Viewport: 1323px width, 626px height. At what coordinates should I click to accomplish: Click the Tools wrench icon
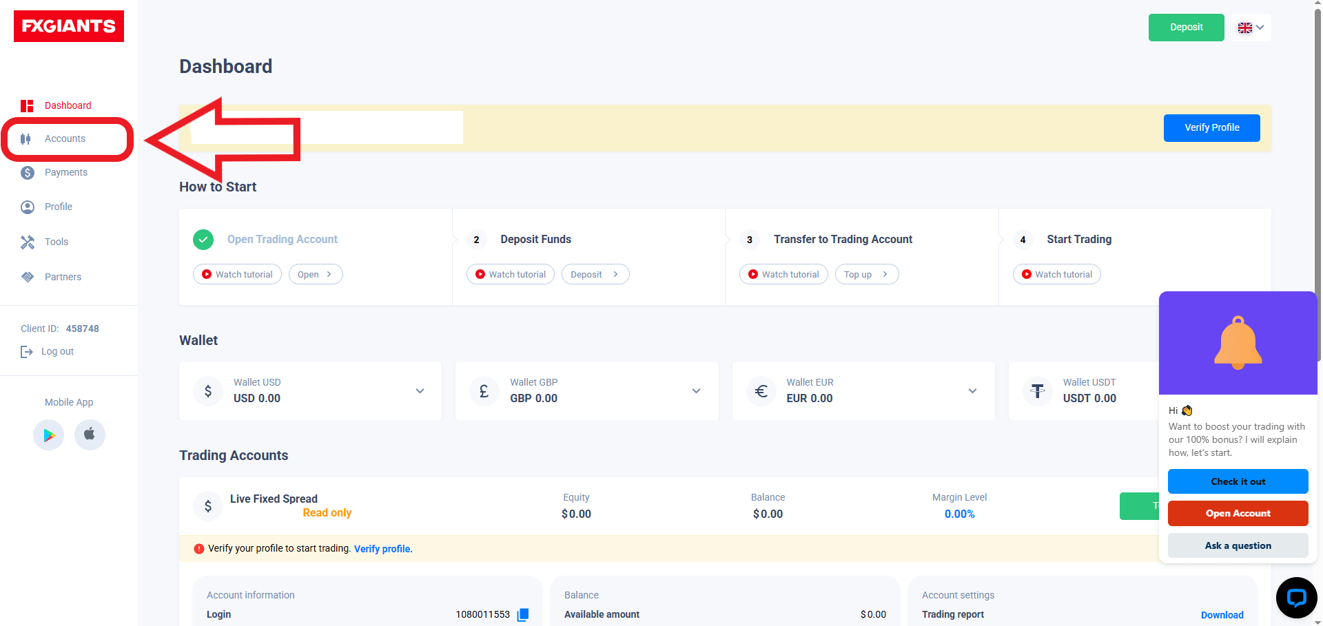point(28,242)
